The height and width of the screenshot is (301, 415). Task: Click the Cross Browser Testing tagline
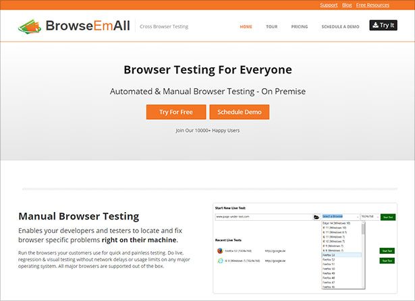[164, 26]
